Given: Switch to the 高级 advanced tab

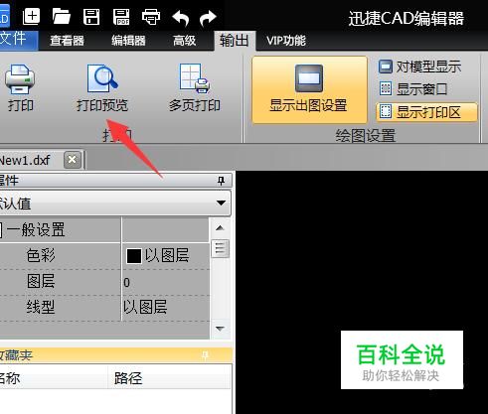Looking at the screenshot, I should pyautogui.click(x=184, y=41).
